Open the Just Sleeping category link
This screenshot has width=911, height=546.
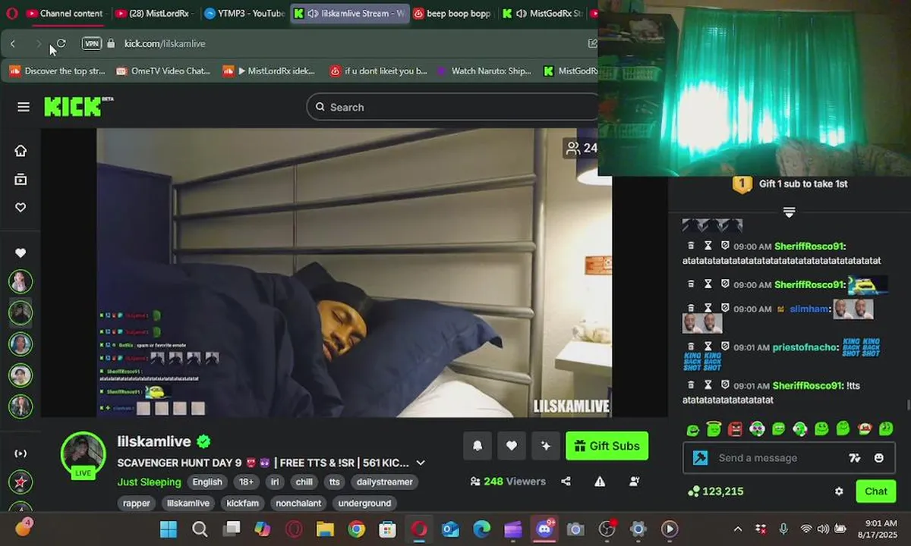coord(149,482)
